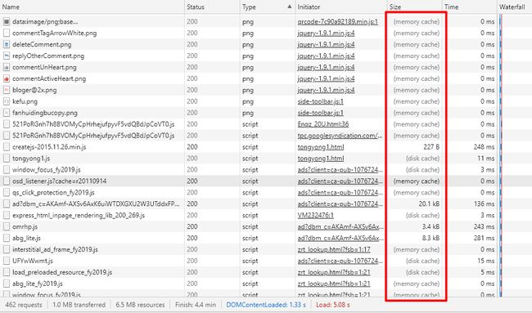Image resolution: width=532 pixels, height=313 pixels.
Task: Open the 6nqz_20U.html:36 initiator link
Action: (323, 124)
